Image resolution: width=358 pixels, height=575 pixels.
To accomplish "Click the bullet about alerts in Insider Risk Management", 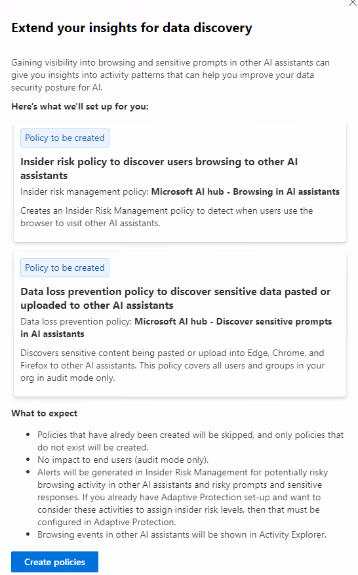I will (183, 497).
